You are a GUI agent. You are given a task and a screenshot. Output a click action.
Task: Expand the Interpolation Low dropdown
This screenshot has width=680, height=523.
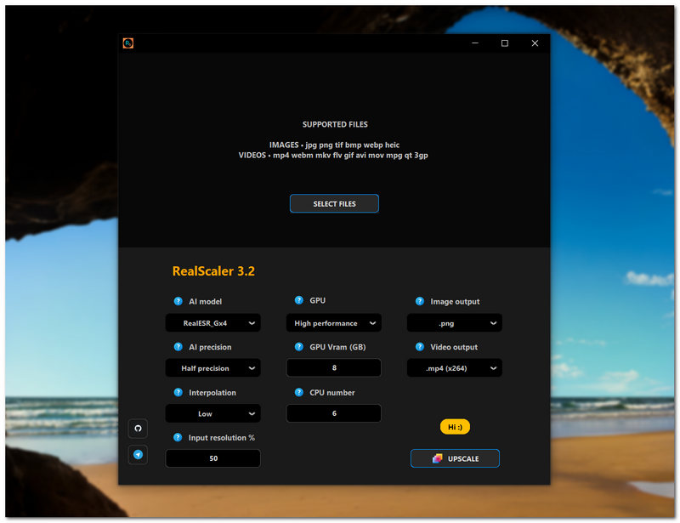212,413
